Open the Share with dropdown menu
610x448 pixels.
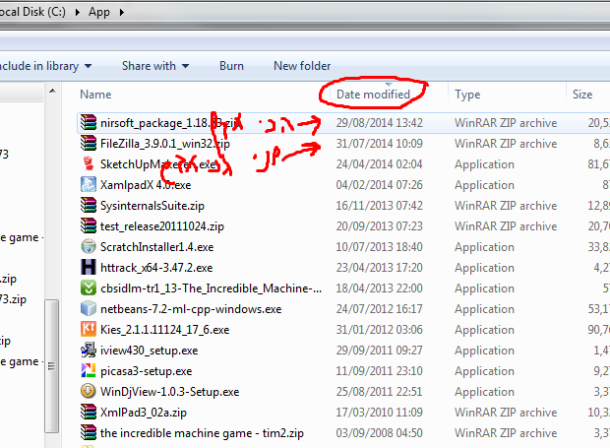[155, 66]
